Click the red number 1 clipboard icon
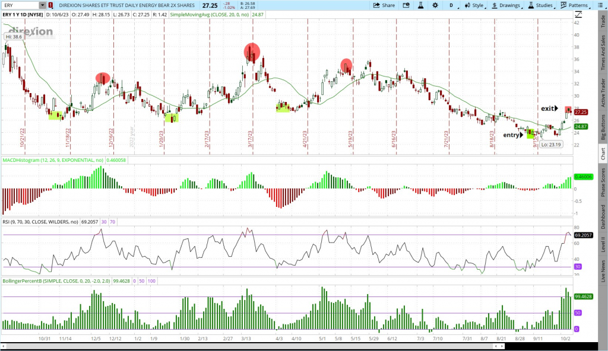The image size is (608, 351). click(x=50, y=5)
